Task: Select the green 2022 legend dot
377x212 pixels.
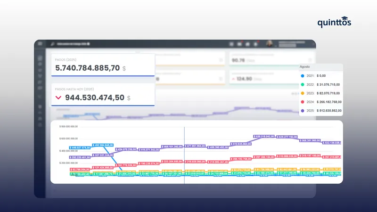Action: (x=303, y=85)
